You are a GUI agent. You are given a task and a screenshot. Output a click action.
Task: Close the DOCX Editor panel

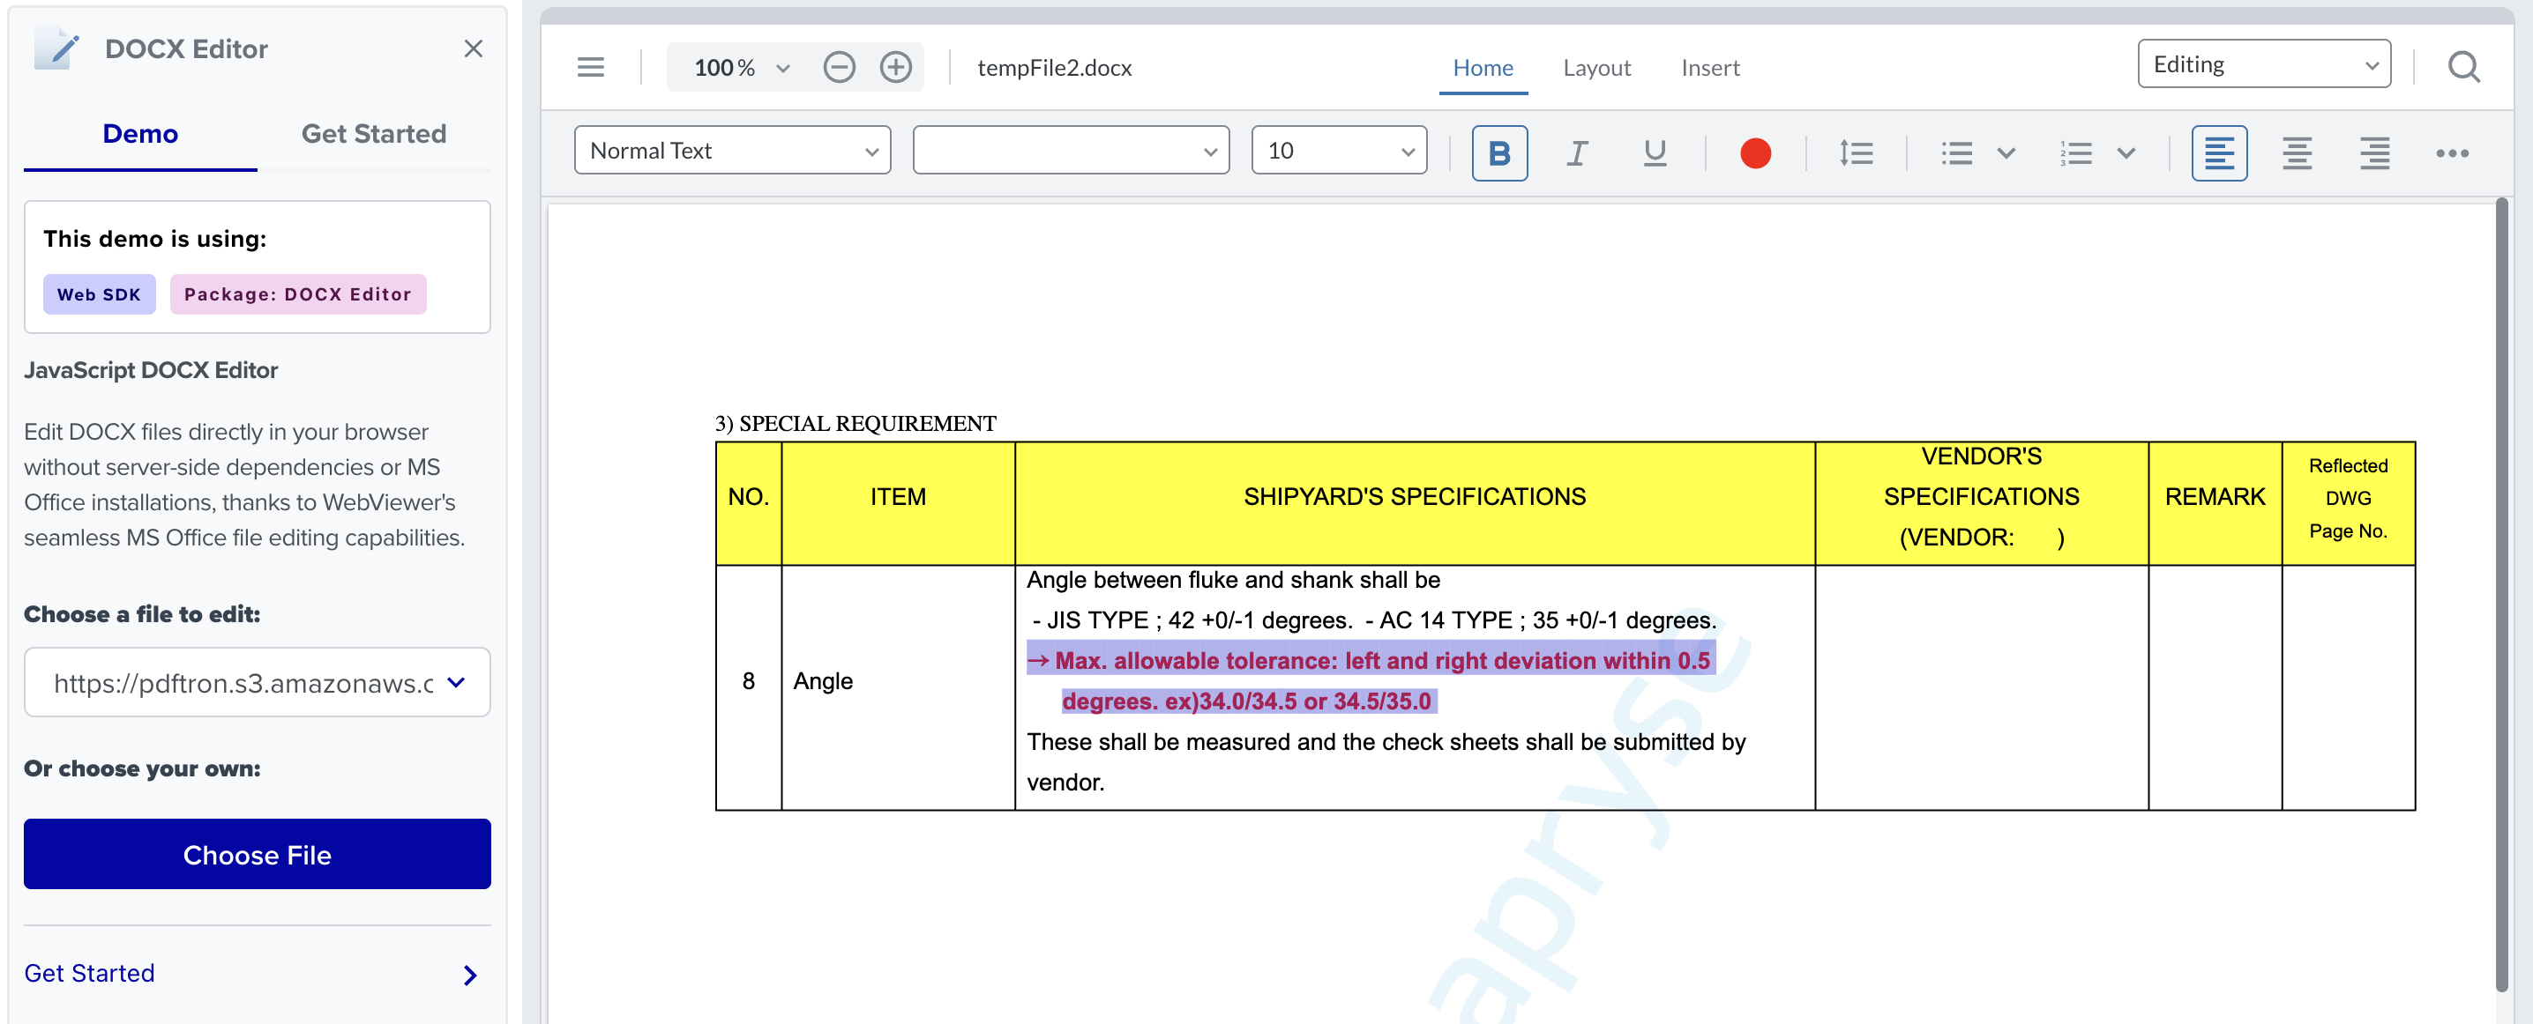[473, 48]
